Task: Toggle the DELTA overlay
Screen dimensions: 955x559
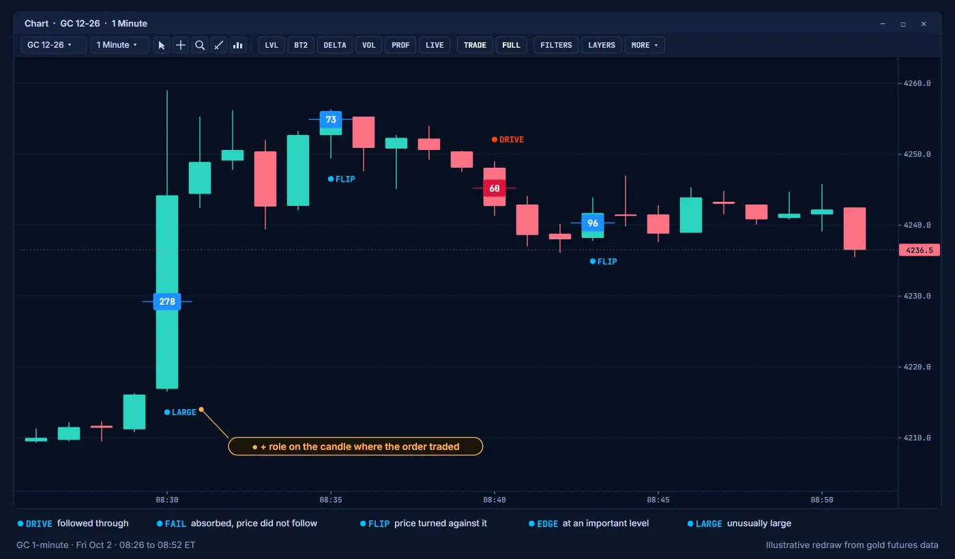Action: tap(335, 45)
